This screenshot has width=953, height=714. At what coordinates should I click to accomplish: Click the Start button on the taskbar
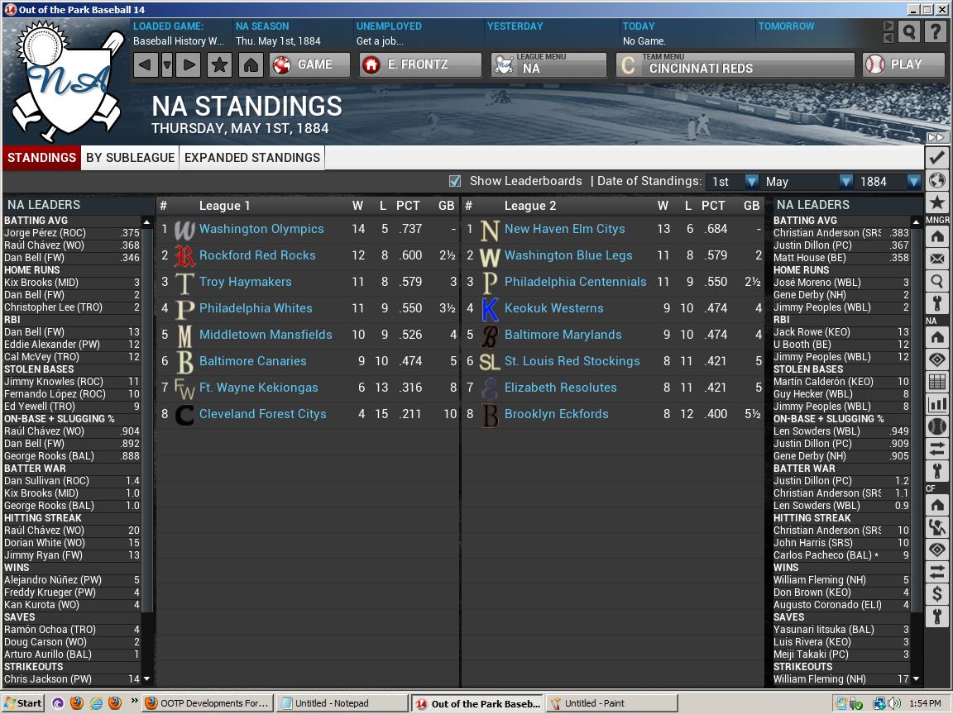(23, 703)
